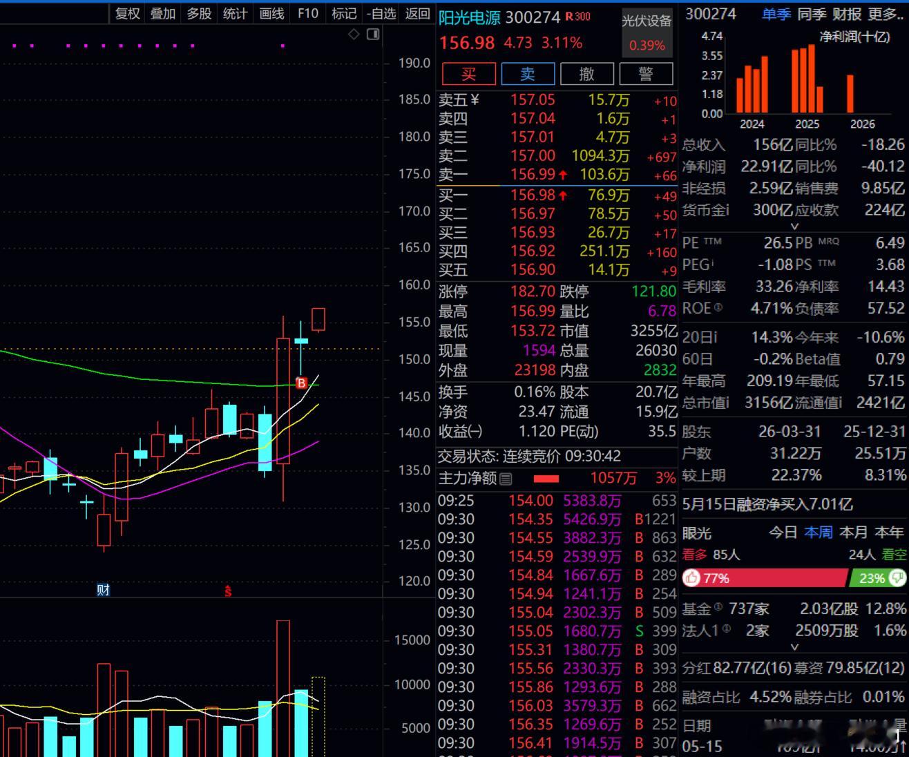The width and height of the screenshot is (909, 757).
Task: Click the trade row priced 155.05 marked S
Action: [x=557, y=631]
